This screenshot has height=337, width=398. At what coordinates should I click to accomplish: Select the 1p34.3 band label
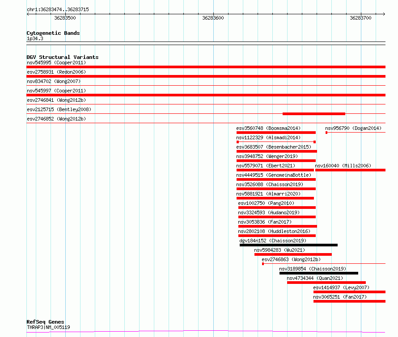pyautogui.click(x=35, y=38)
